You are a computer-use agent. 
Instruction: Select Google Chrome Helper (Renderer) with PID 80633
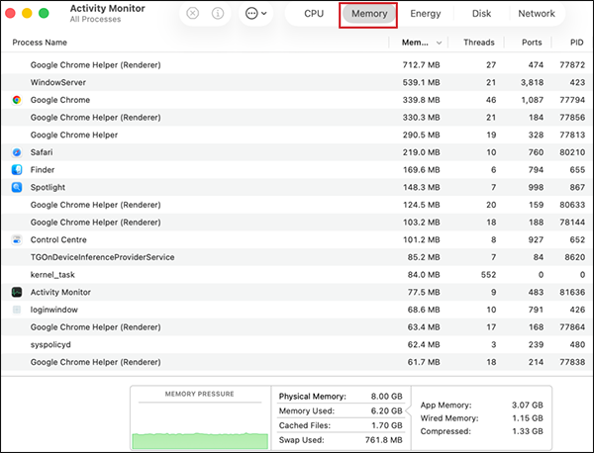coord(297,205)
